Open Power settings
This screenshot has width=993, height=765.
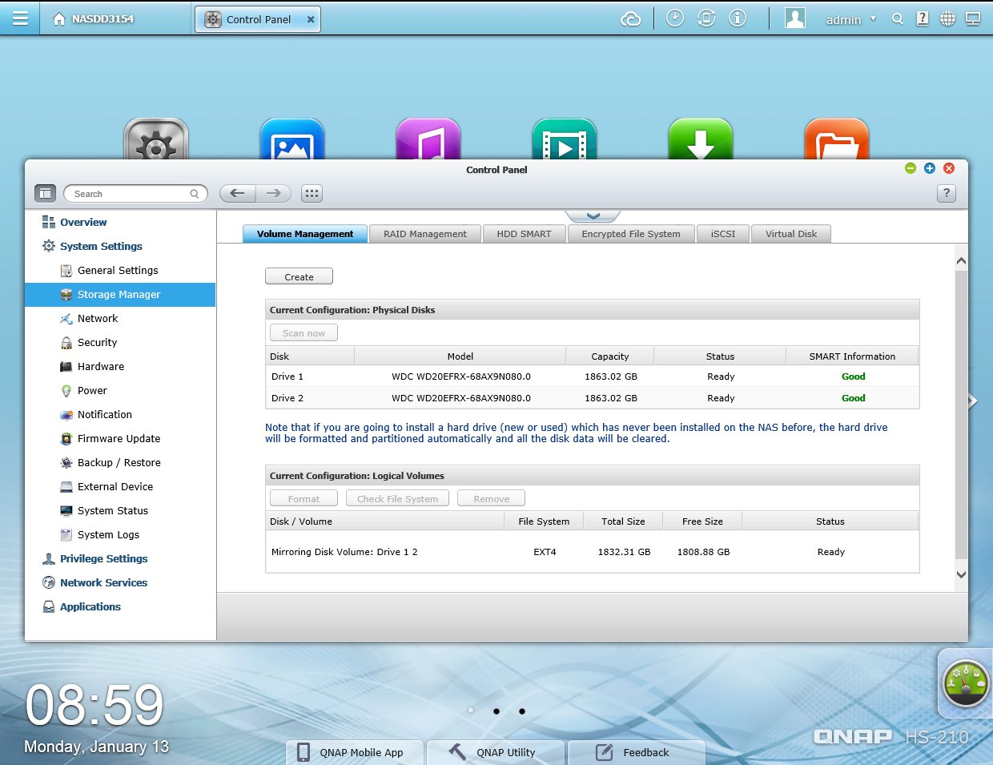pyautogui.click(x=92, y=391)
